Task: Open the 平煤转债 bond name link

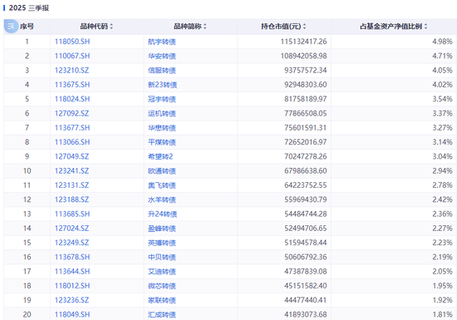Action: pyautogui.click(x=162, y=142)
